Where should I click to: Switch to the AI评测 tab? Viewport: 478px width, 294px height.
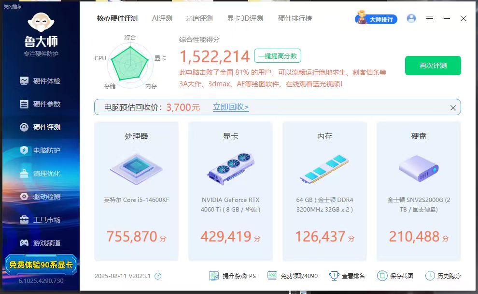(162, 18)
